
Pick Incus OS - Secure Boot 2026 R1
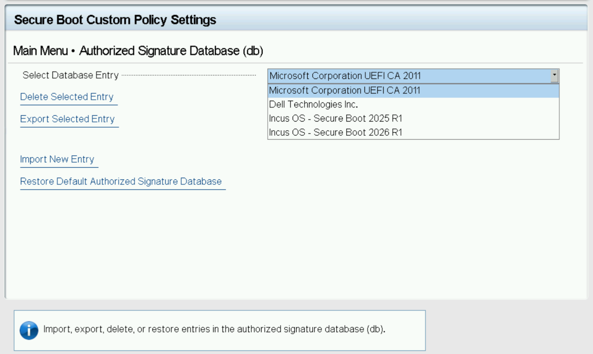[x=335, y=133]
